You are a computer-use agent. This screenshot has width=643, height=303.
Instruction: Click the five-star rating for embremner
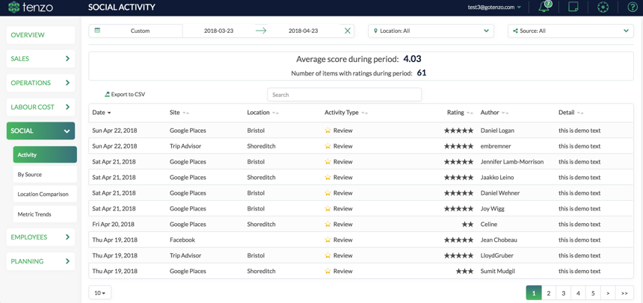click(x=458, y=146)
